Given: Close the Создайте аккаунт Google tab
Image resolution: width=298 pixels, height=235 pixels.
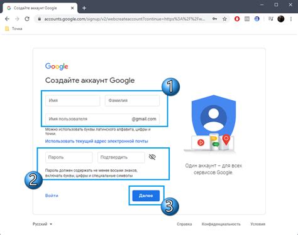Looking at the screenshot, I should (72, 8).
